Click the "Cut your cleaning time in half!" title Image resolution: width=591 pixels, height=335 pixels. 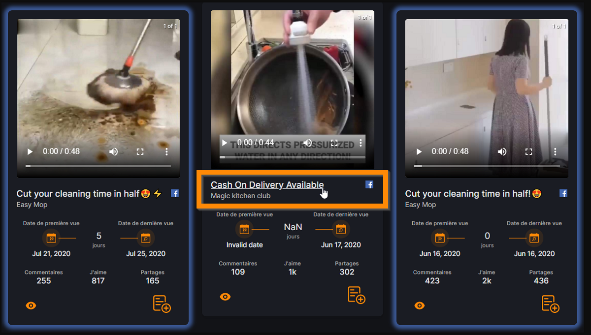(473, 194)
